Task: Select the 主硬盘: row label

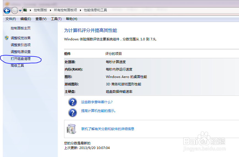Action: click(x=70, y=92)
